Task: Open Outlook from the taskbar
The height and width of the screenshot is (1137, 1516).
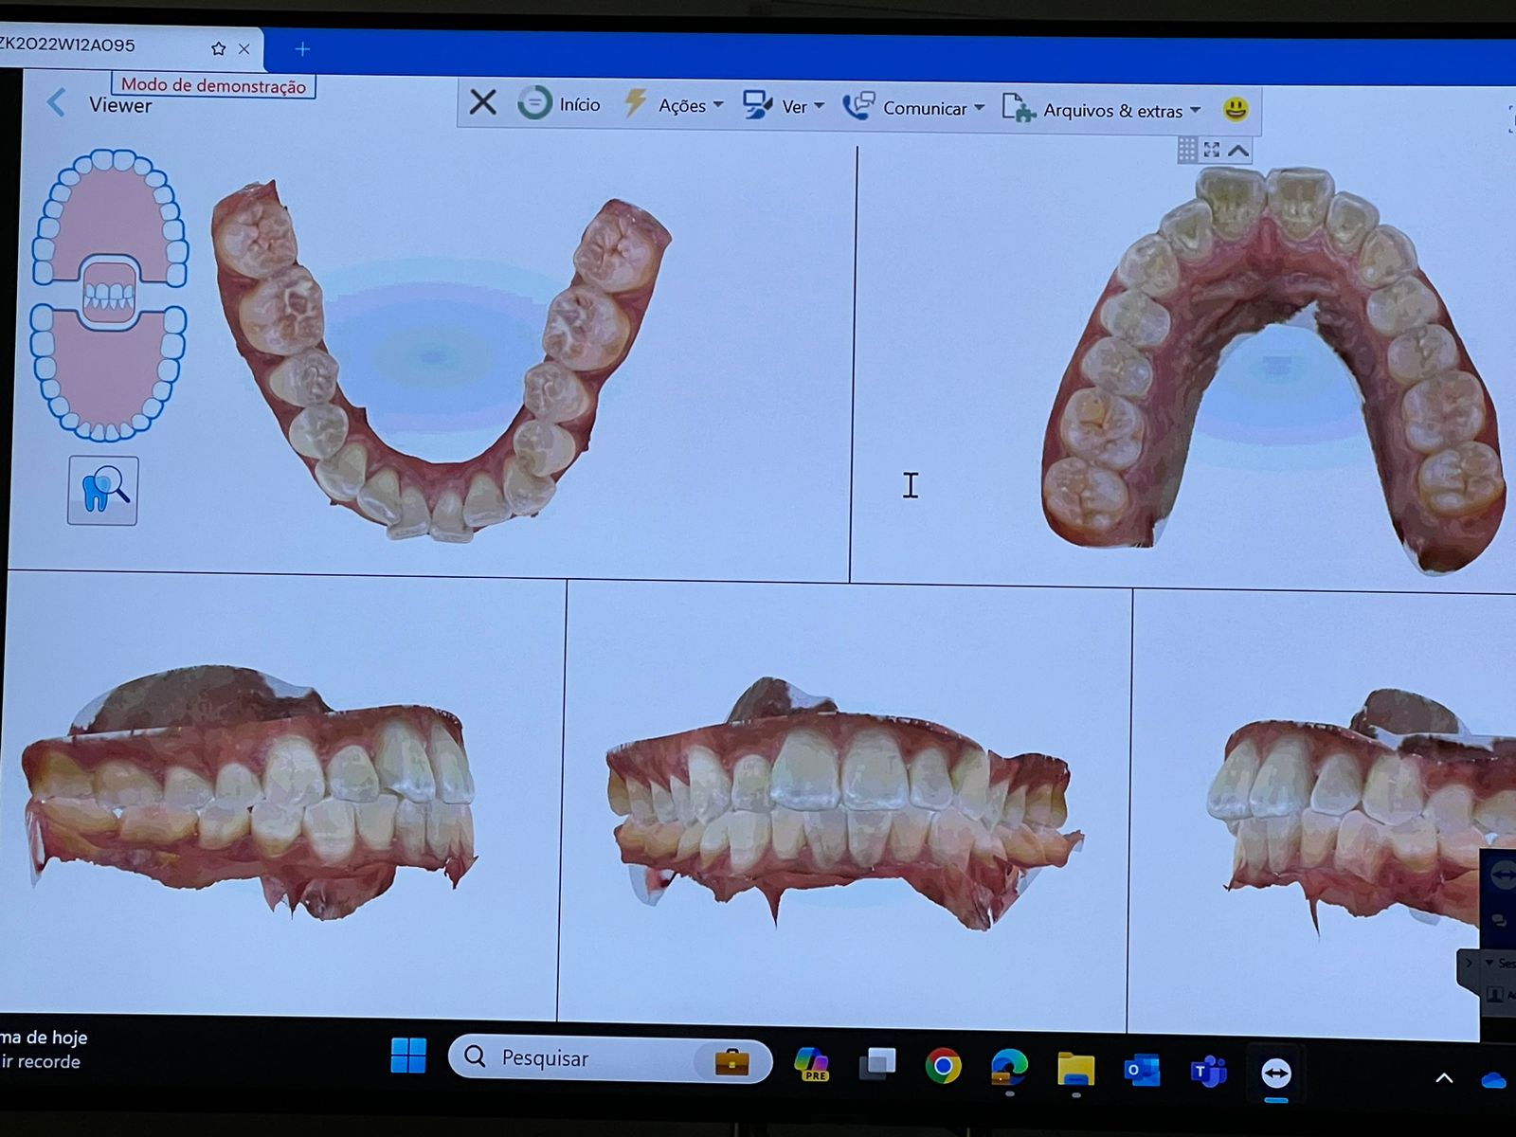Action: click(x=1142, y=1071)
